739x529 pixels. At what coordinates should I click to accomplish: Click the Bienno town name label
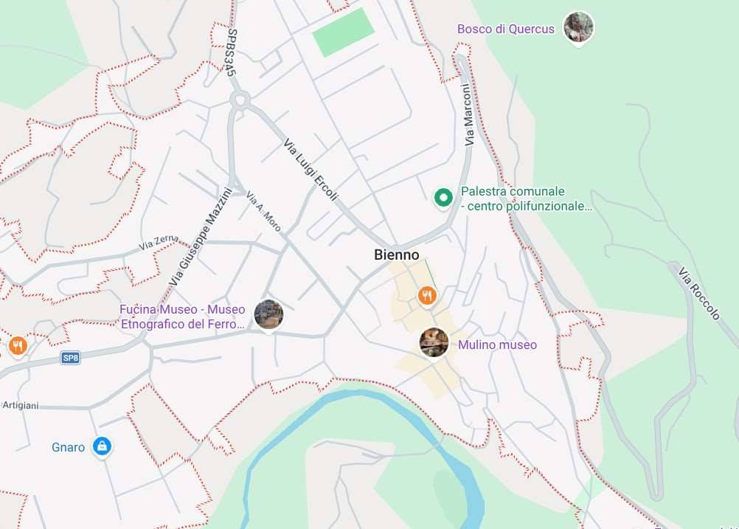point(396,255)
